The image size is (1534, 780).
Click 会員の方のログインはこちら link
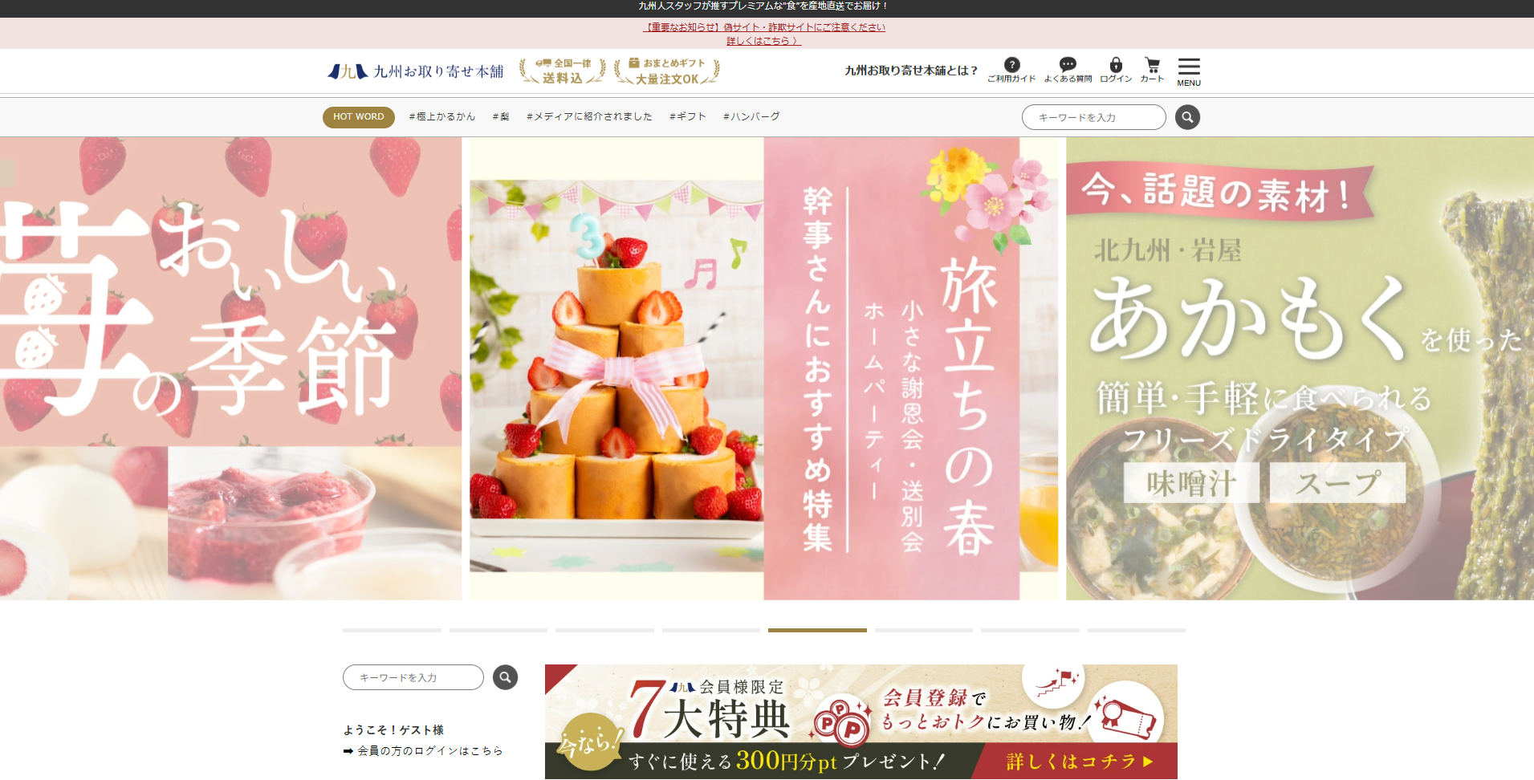coord(429,751)
